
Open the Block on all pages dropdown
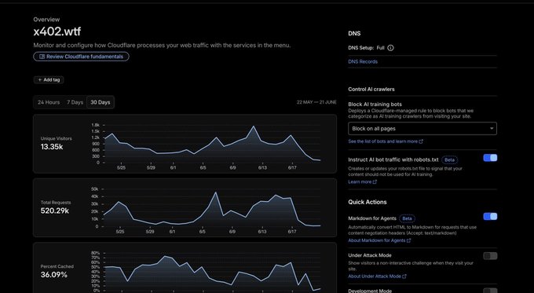[x=422, y=129]
